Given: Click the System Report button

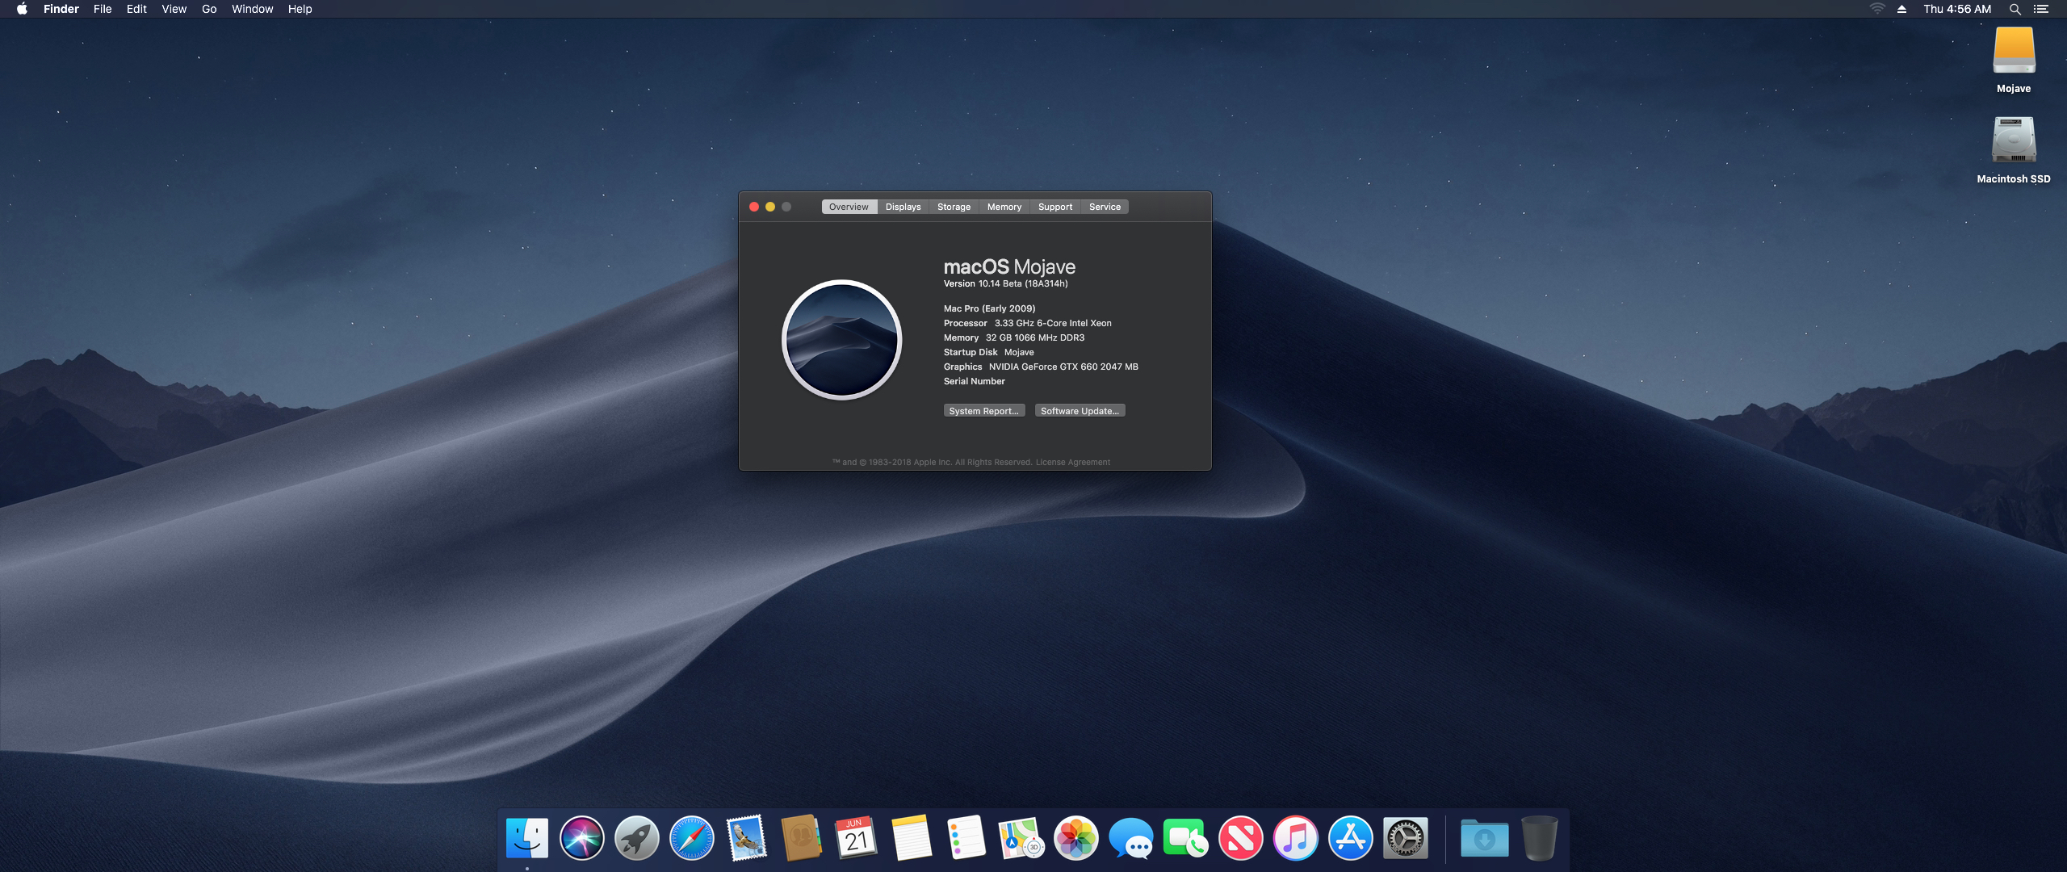Looking at the screenshot, I should (983, 411).
